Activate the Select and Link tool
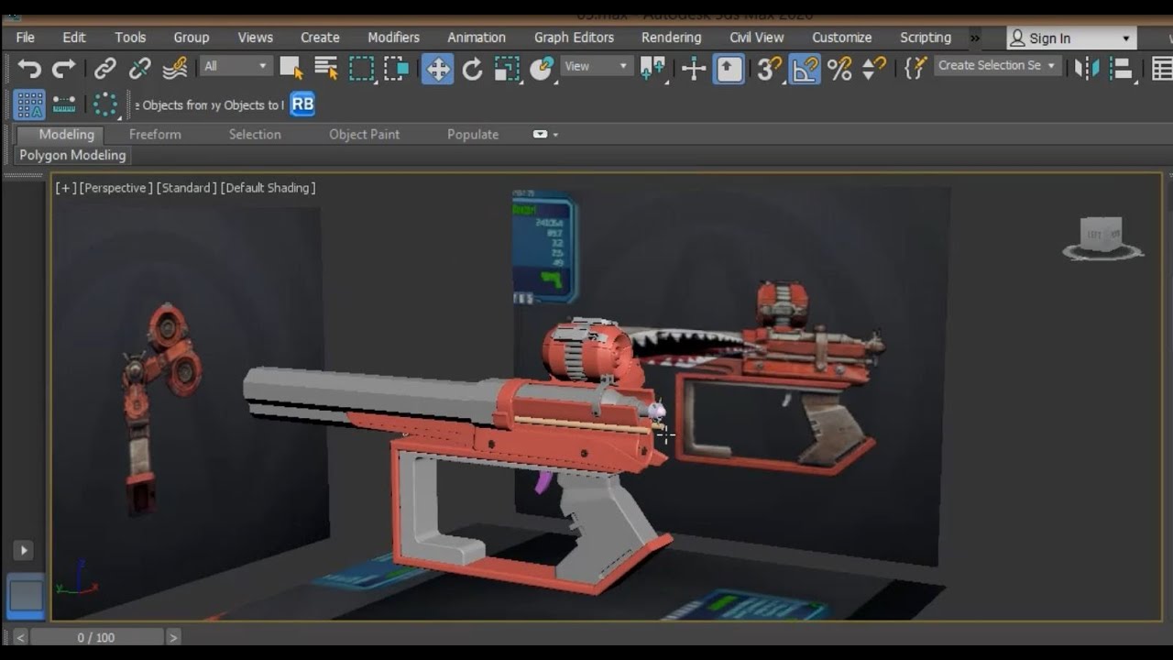The height and width of the screenshot is (660, 1173). (x=105, y=68)
